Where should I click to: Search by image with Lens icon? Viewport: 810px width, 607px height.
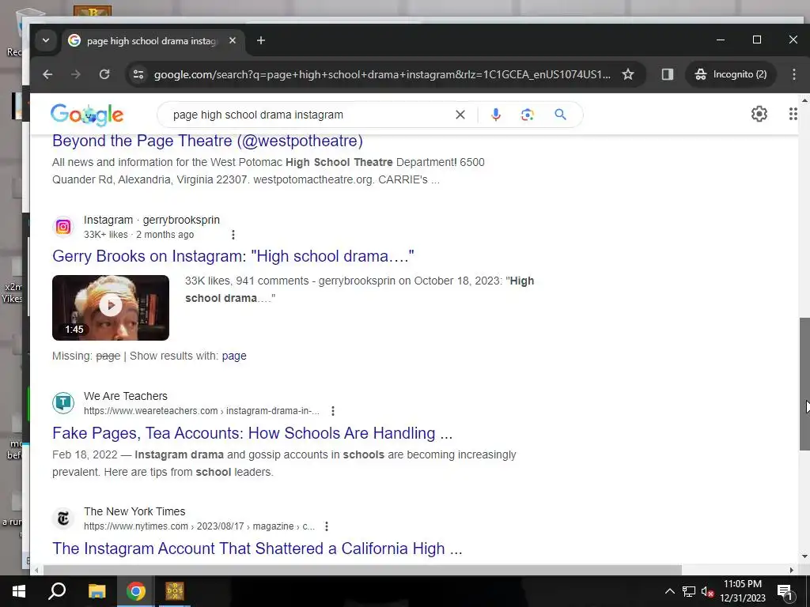coord(528,115)
